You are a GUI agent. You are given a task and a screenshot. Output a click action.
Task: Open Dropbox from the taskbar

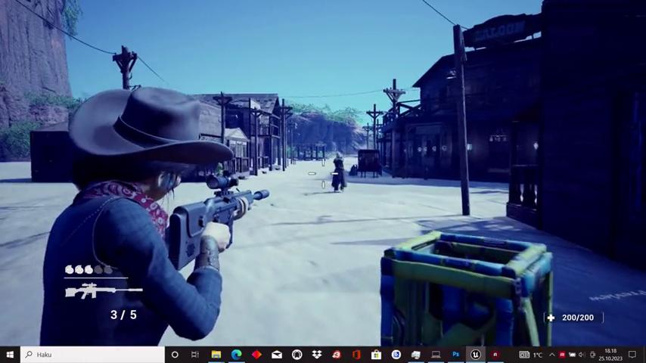coord(317,355)
